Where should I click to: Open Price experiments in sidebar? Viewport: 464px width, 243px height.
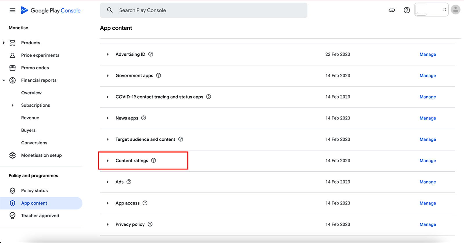coord(40,55)
